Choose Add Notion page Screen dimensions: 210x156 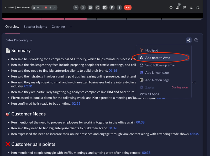point(164,80)
